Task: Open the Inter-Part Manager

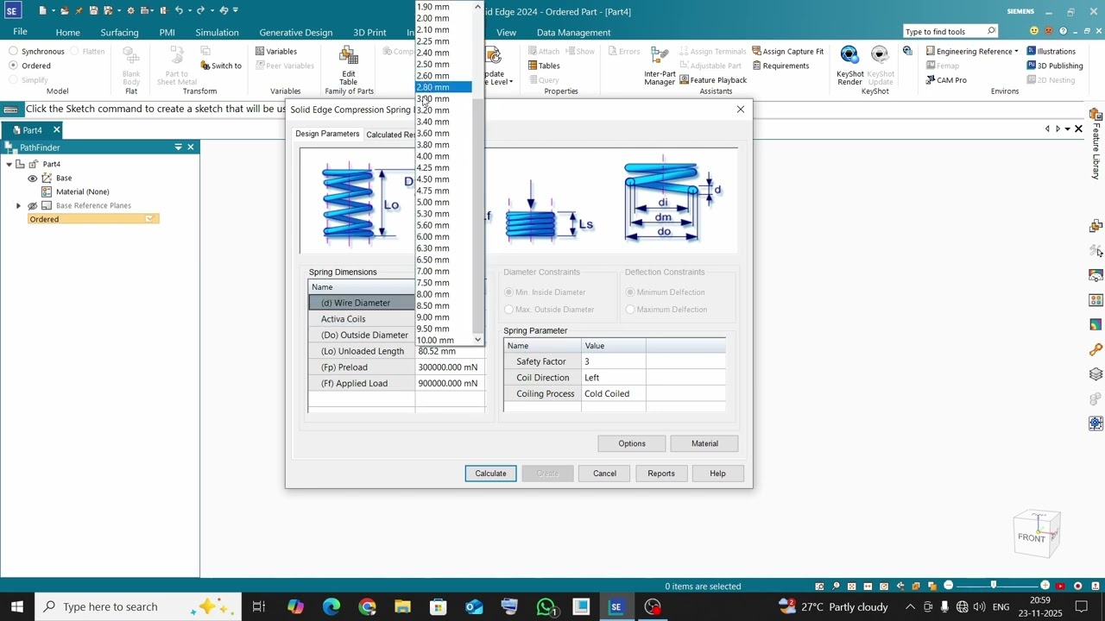Action: pos(660,67)
